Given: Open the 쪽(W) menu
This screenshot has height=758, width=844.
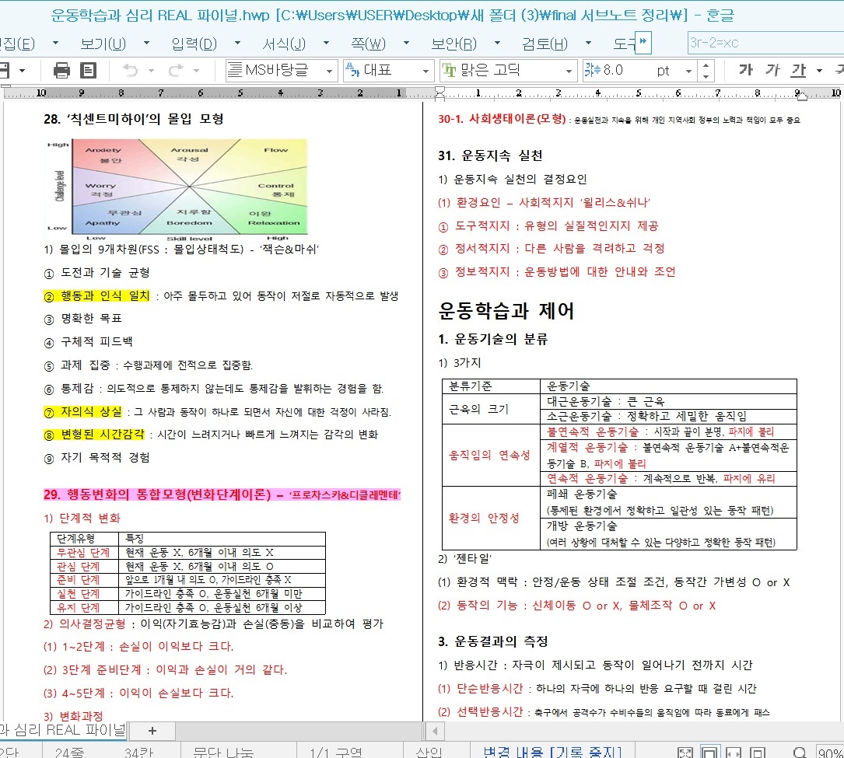Looking at the screenshot, I should click(x=368, y=43).
